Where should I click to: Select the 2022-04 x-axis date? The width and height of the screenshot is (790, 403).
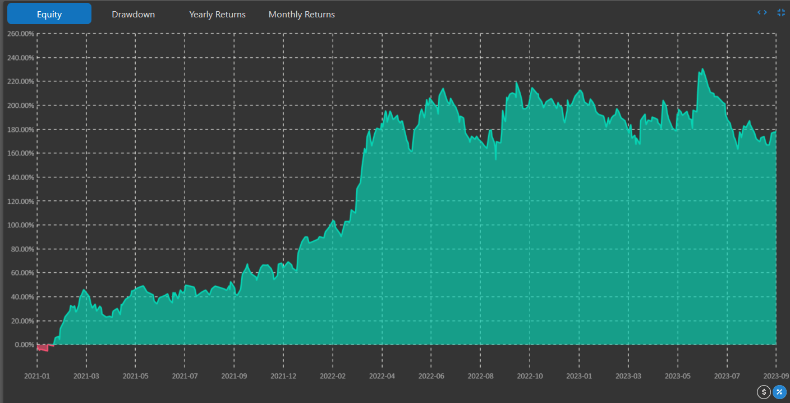(x=382, y=375)
